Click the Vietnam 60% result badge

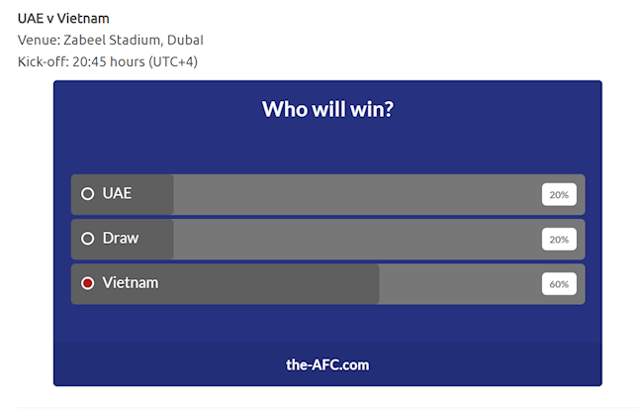559,284
